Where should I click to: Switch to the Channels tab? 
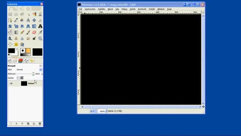[21, 60]
